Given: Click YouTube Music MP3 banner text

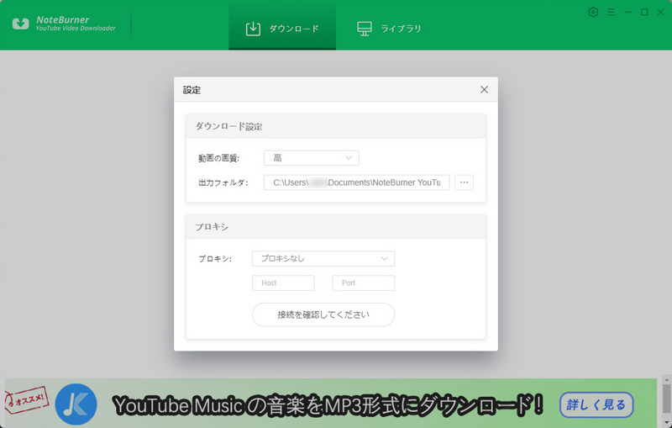Looking at the screenshot, I should (328, 405).
